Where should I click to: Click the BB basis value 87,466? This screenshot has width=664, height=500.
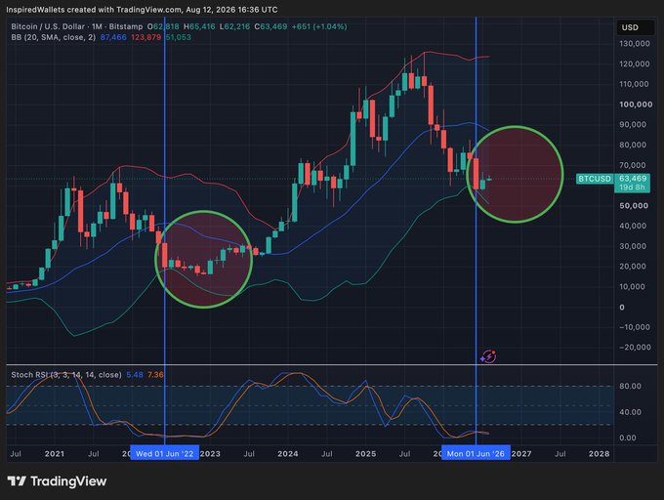pos(113,37)
